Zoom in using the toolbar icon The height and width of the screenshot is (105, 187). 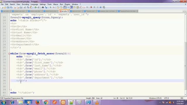(50, 7)
